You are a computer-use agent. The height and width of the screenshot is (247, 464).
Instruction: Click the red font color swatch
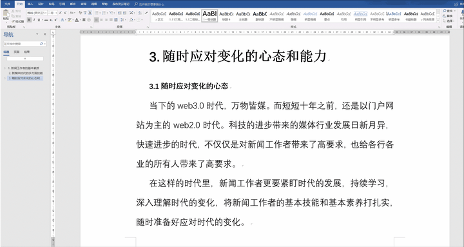click(77, 20)
